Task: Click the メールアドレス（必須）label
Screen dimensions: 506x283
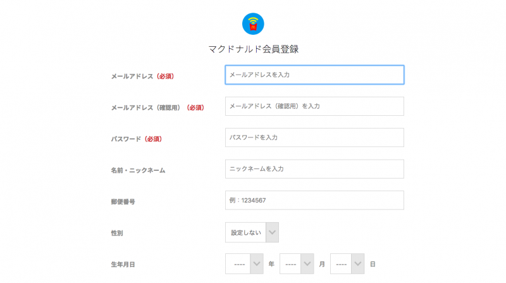Action: [x=143, y=76]
